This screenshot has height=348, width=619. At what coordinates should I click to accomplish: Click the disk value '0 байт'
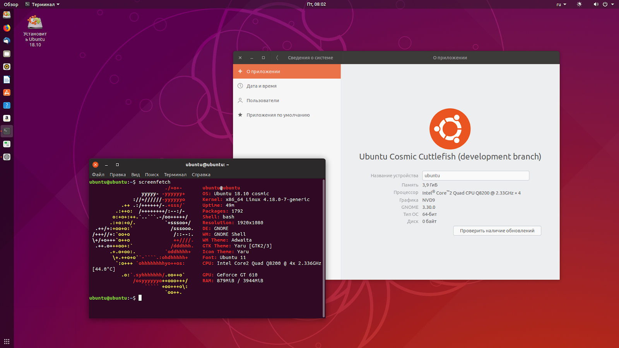[429, 222]
